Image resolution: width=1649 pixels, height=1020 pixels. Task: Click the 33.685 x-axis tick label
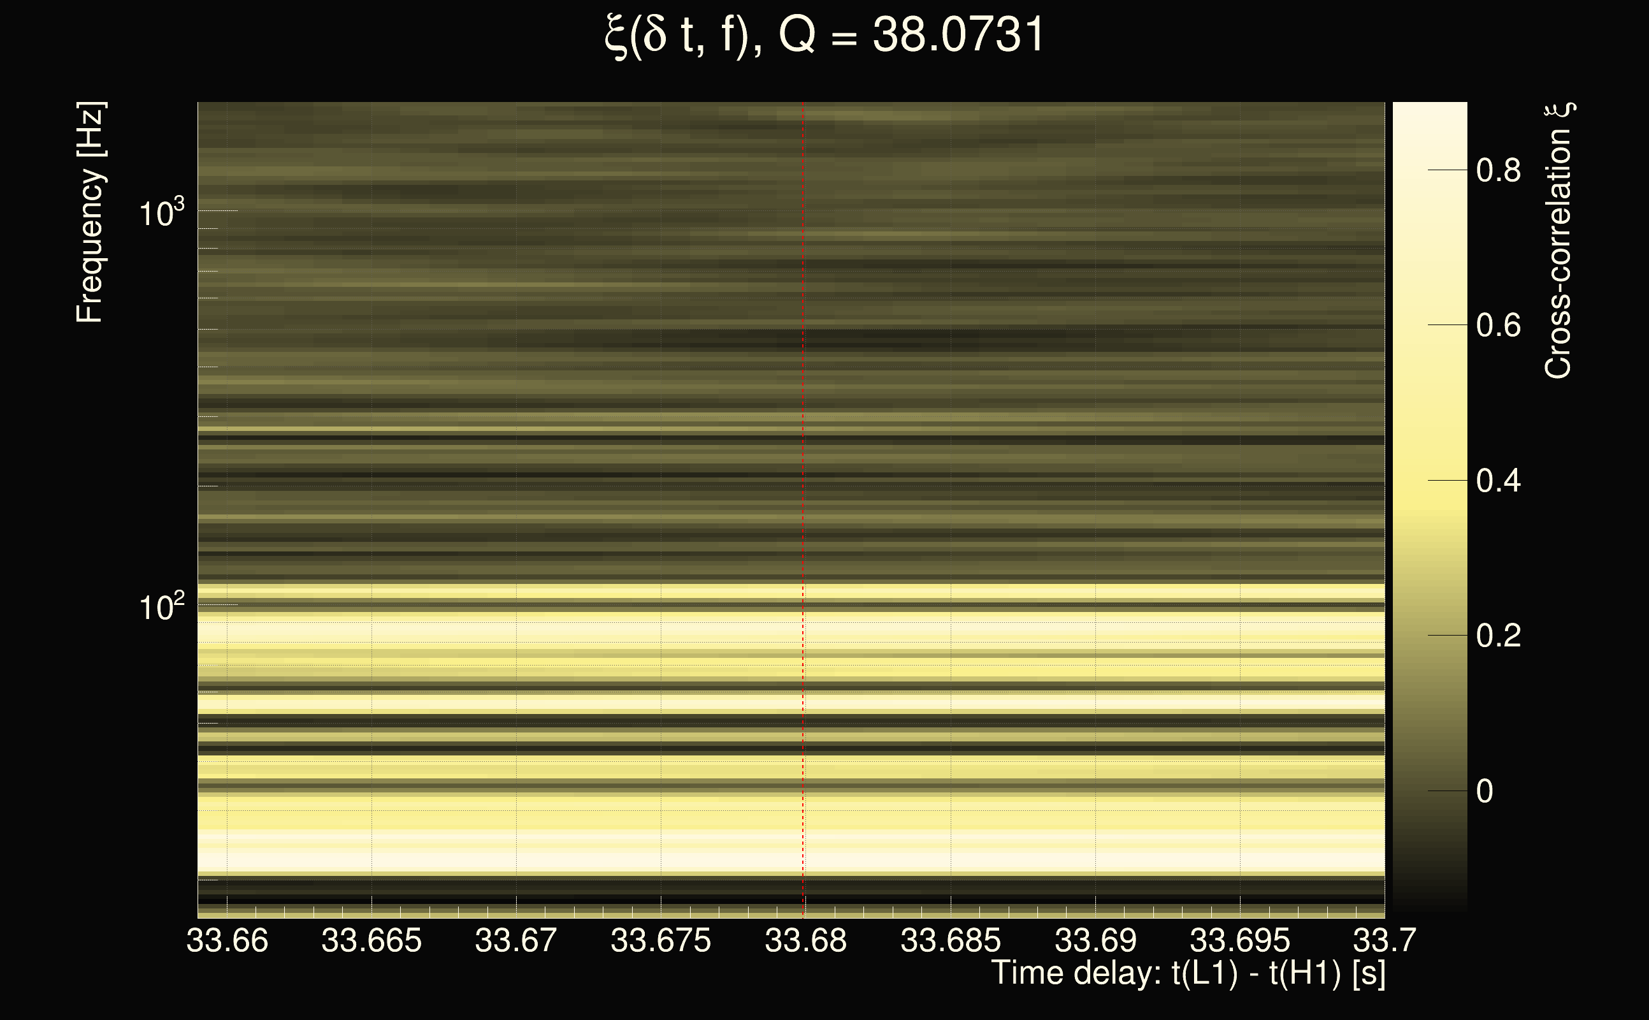click(x=951, y=940)
